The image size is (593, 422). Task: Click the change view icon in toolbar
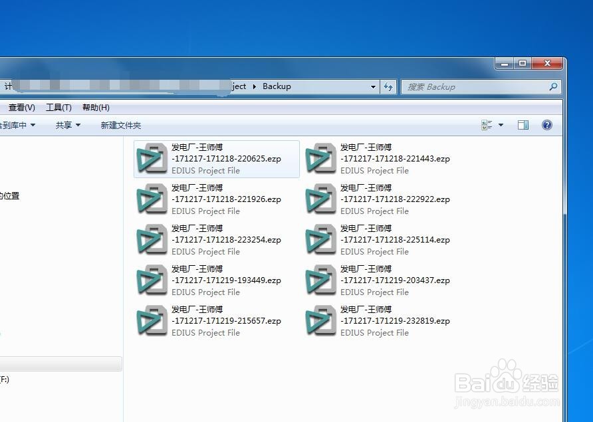[487, 125]
